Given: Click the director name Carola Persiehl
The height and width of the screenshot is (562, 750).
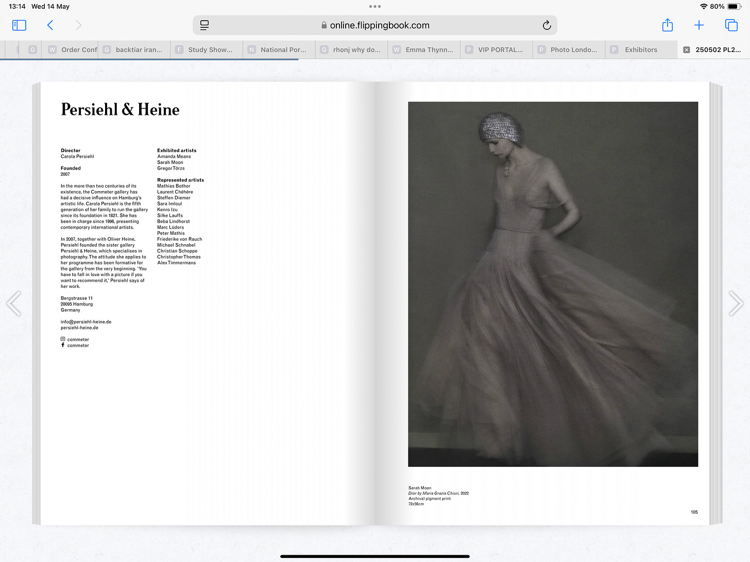Looking at the screenshot, I should click(x=77, y=157).
